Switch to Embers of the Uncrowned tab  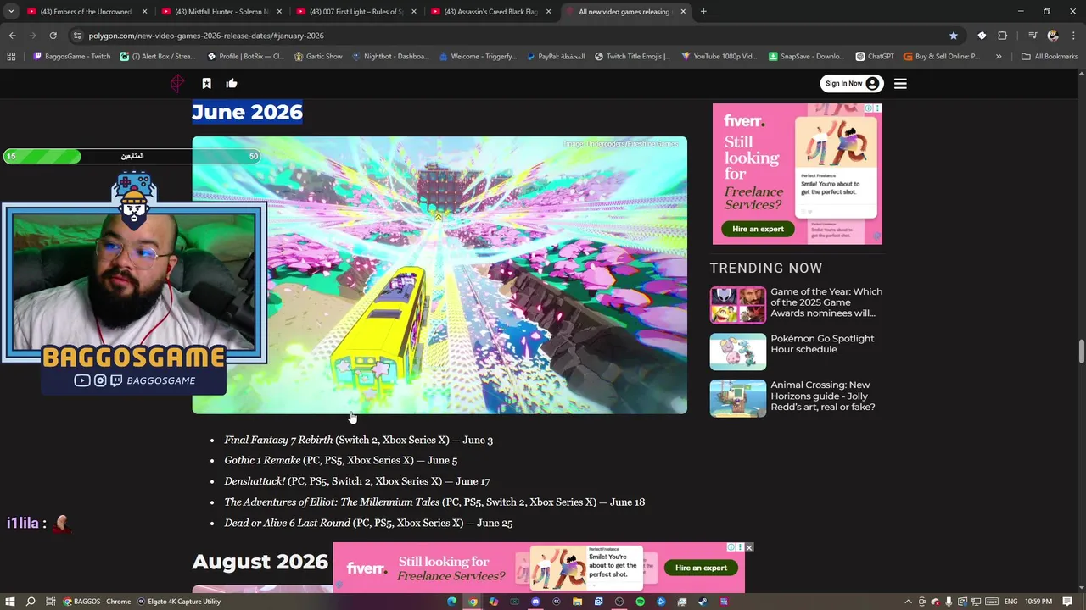tap(87, 12)
